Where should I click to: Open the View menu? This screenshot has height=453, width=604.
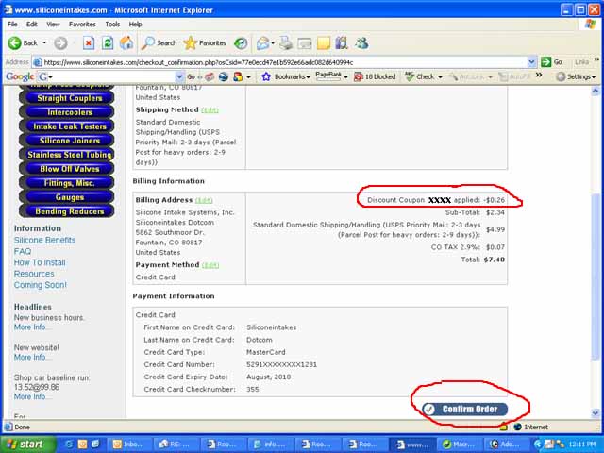pyautogui.click(x=53, y=25)
